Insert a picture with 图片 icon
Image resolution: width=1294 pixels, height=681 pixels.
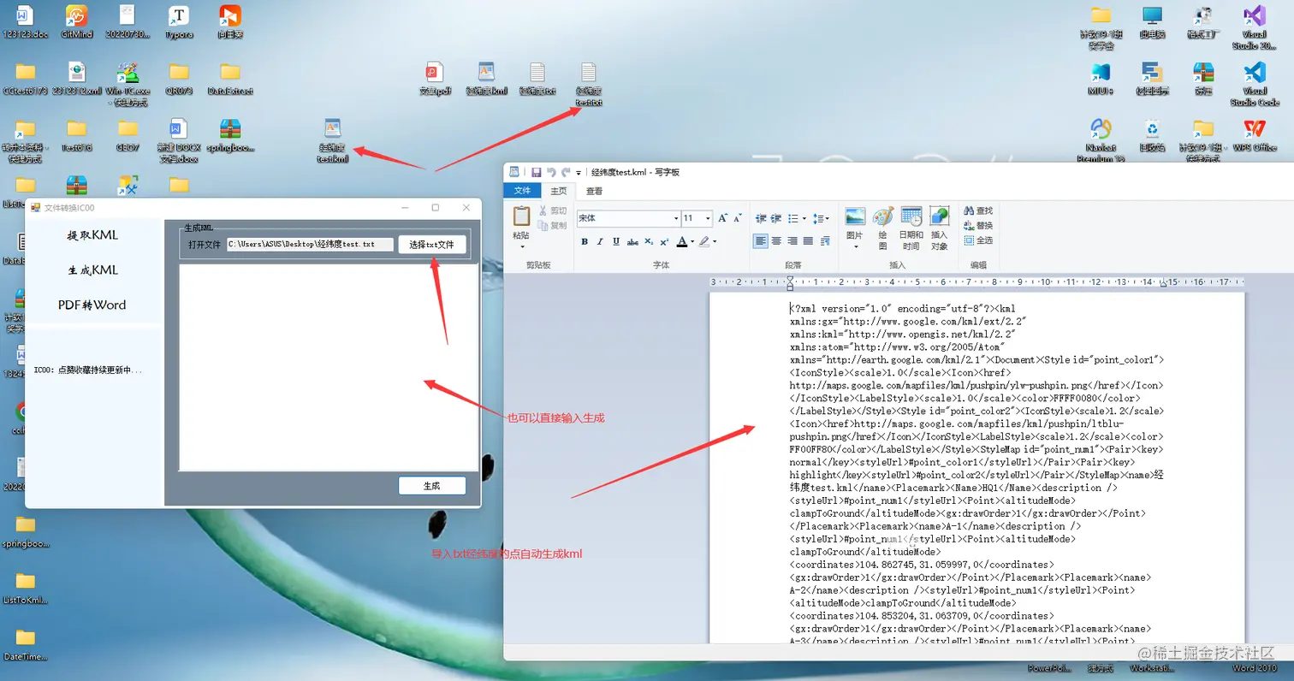coord(855,218)
